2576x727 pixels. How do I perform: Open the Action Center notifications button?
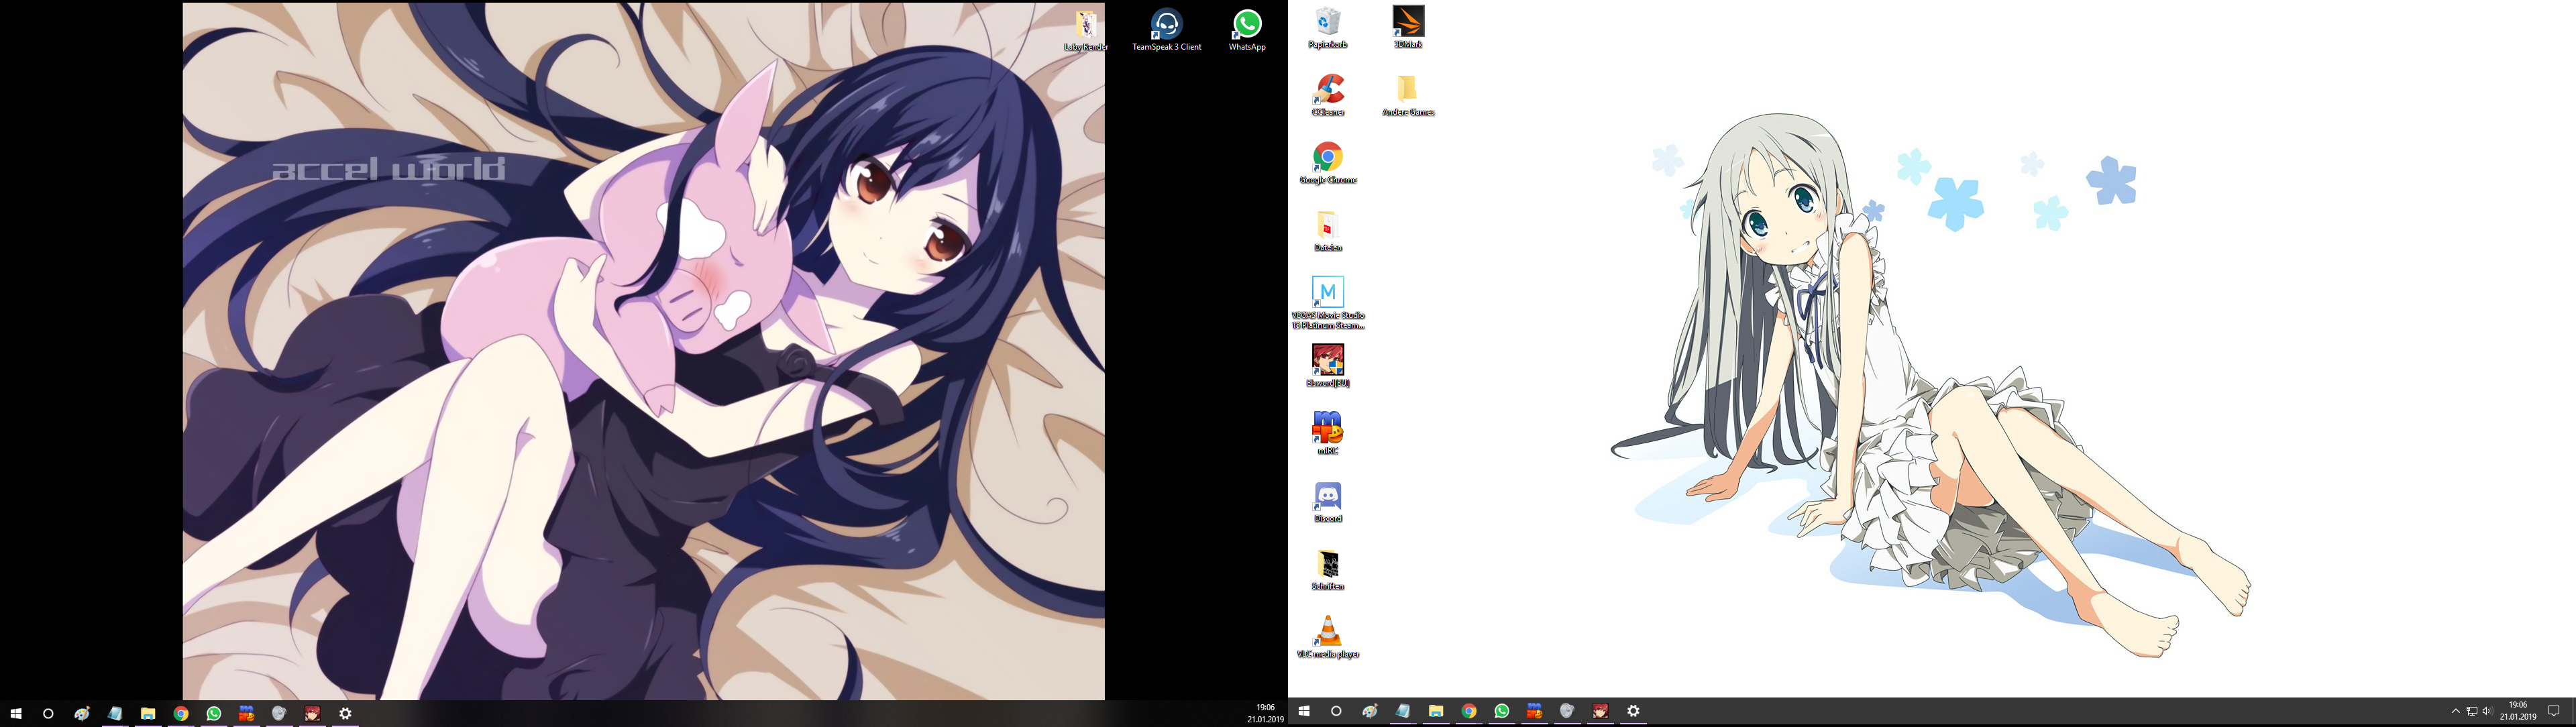pos(2553,711)
